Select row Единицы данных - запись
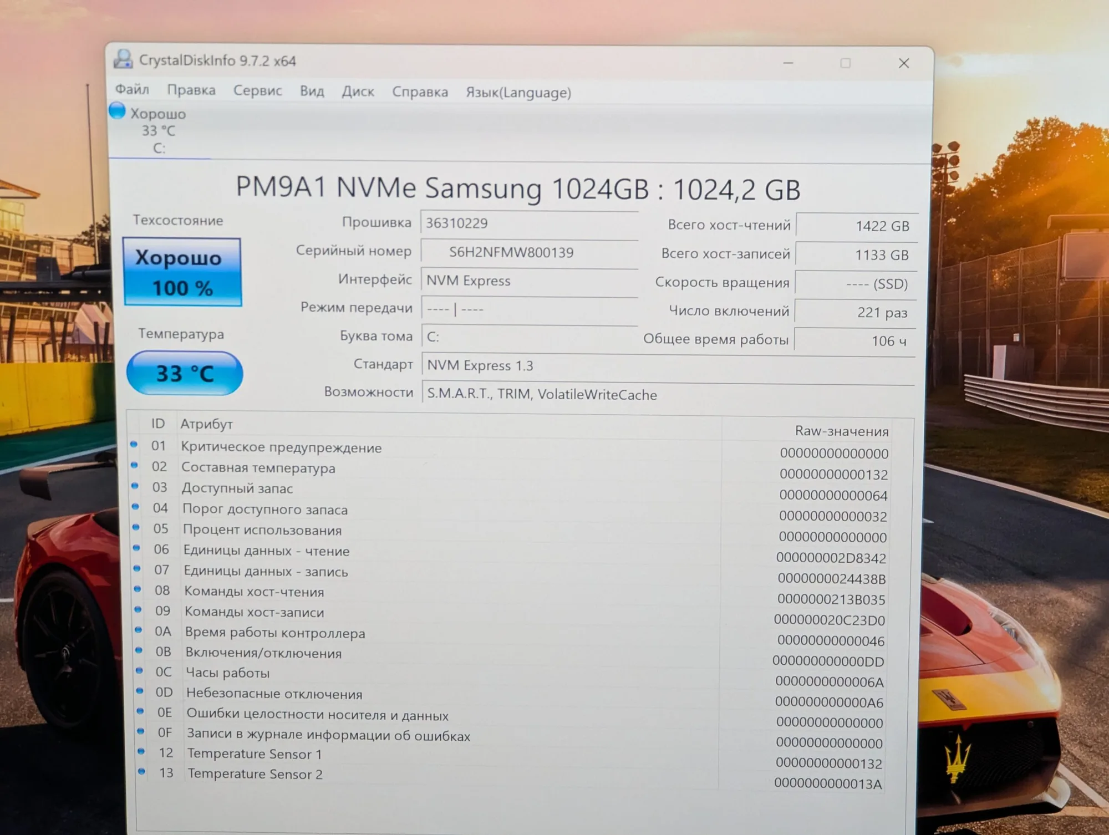This screenshot has width=1109, height=835. (x=510, y=574)
